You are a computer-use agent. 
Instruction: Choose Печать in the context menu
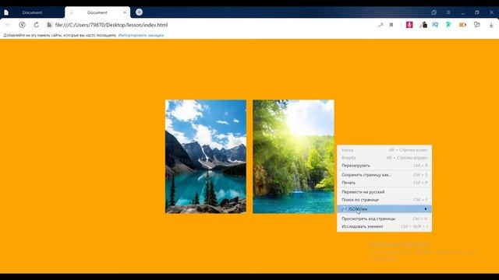pyautogui.click(x=384, y=183)
